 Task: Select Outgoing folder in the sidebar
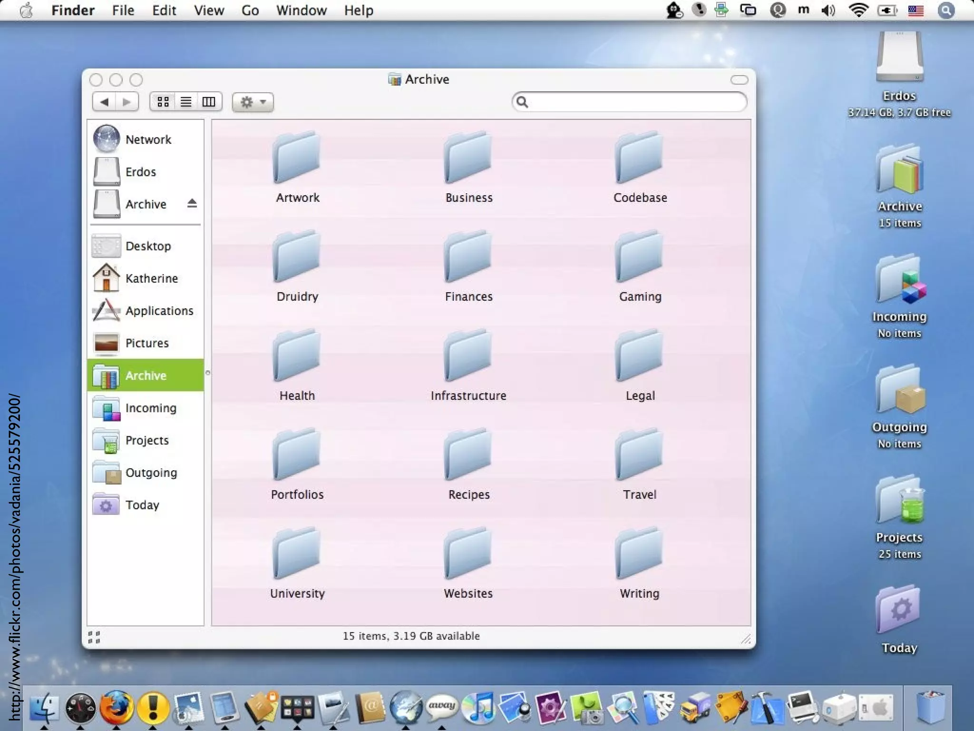coord(146,473)
